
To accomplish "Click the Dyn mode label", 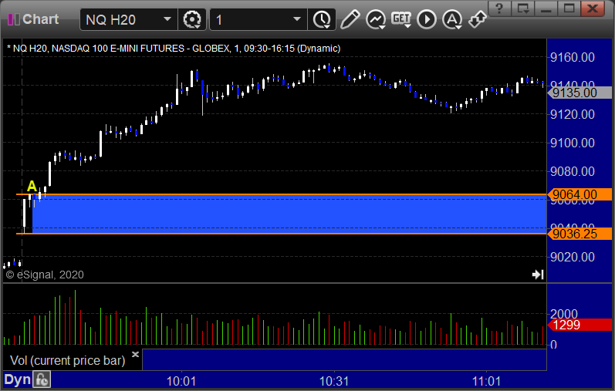I will (x=17, y=379).
